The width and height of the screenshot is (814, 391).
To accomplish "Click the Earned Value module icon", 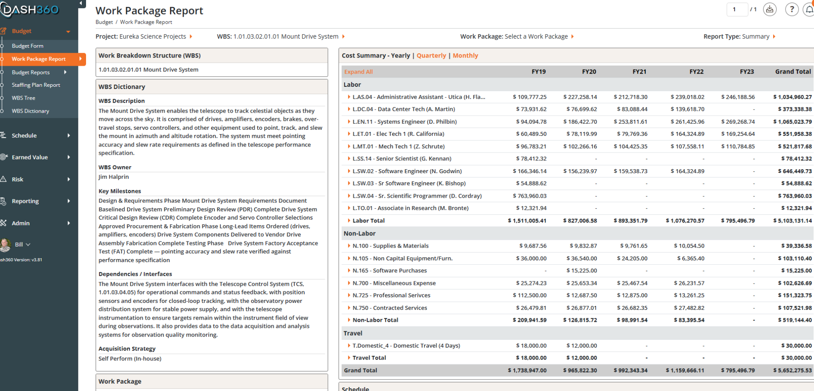I will [3, 157].
